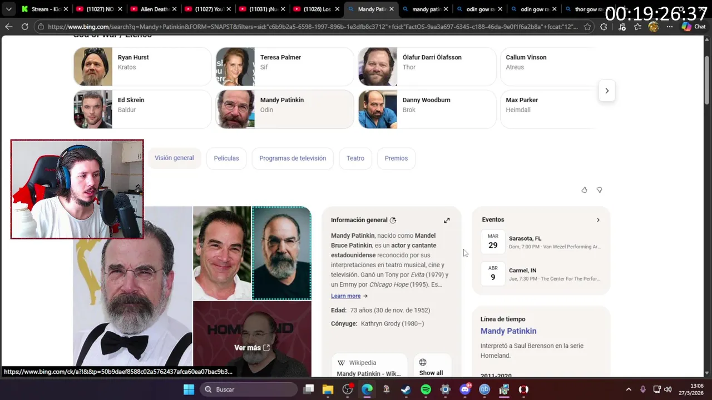Bookmark this page with the star icon

(x=587, y=27)
